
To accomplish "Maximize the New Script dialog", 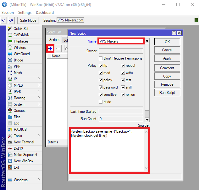I will click(174, 33).
